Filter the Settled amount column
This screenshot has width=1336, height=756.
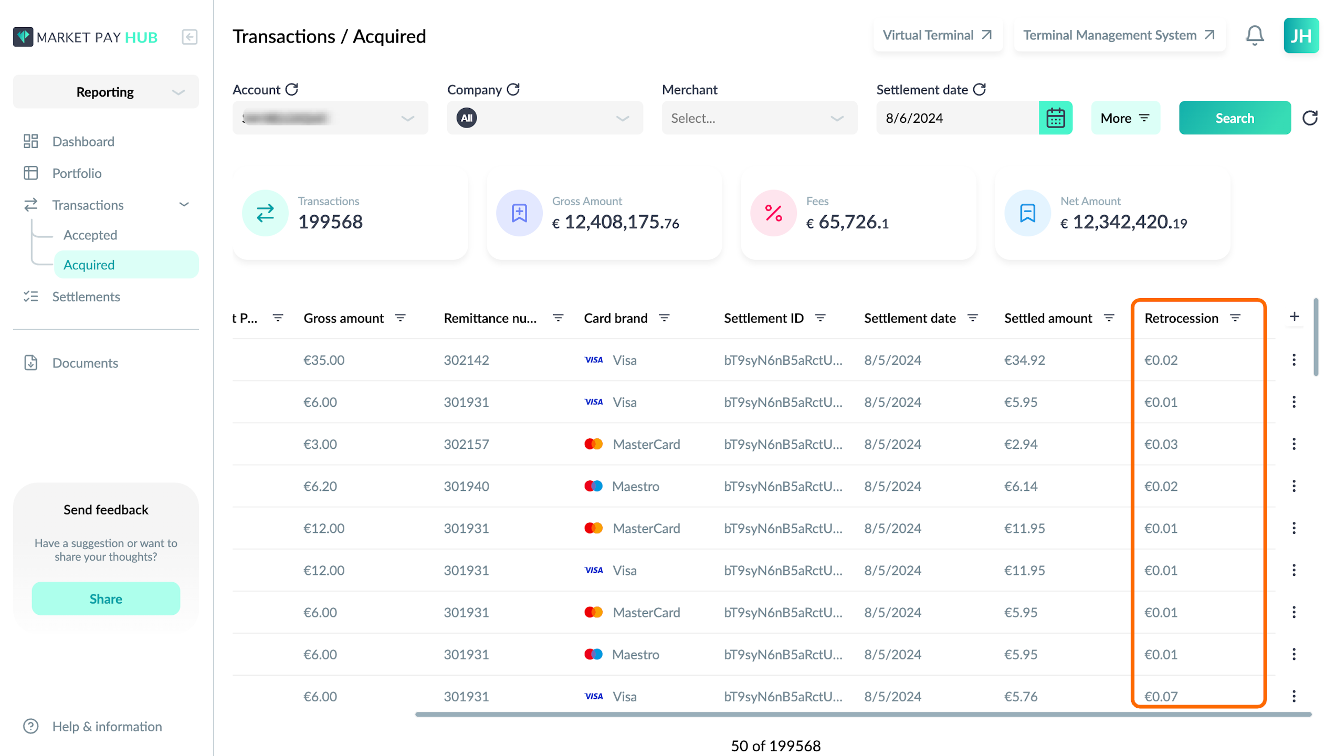[x=1109, y=318]
